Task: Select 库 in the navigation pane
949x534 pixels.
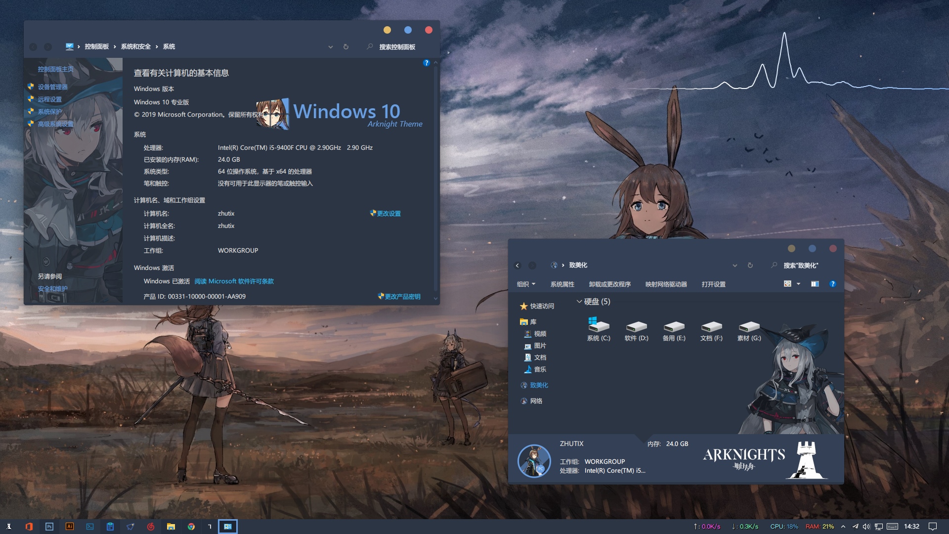Action: point(528,322)
